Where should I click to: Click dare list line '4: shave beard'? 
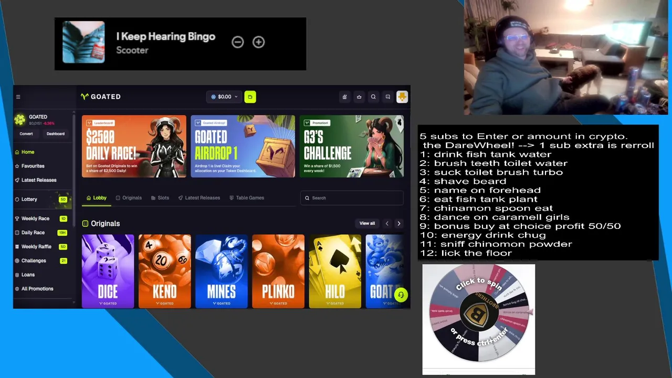463,181
